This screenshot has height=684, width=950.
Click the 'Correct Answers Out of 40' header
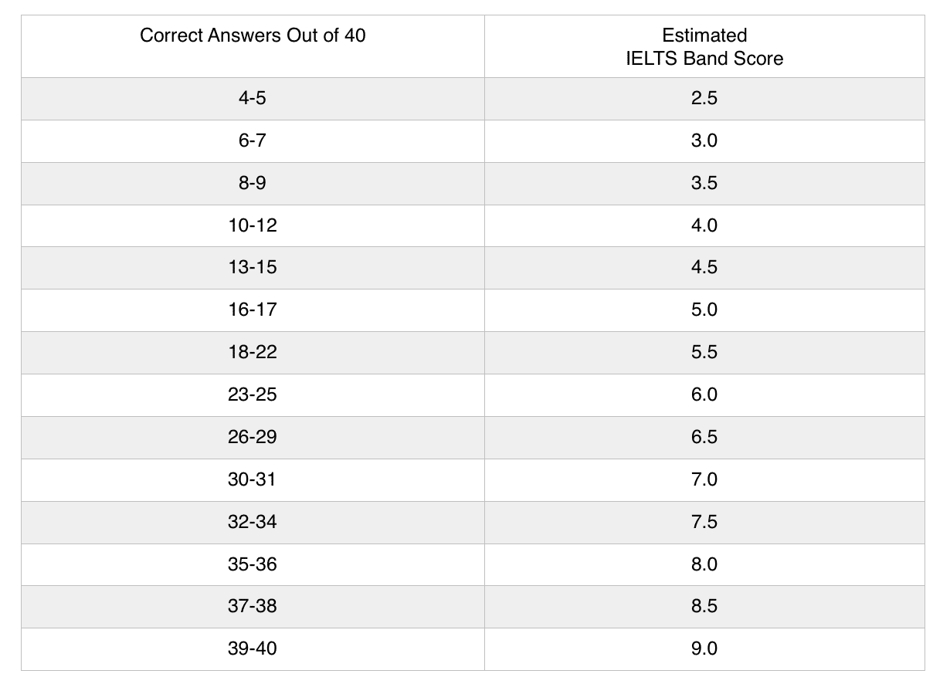[253, 36]
